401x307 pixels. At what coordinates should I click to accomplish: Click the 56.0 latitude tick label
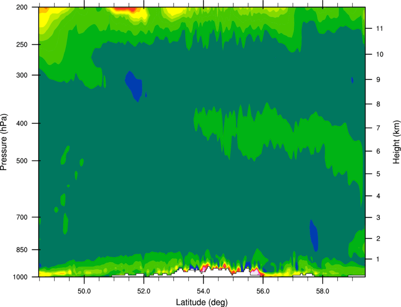(x=263, y=291)
